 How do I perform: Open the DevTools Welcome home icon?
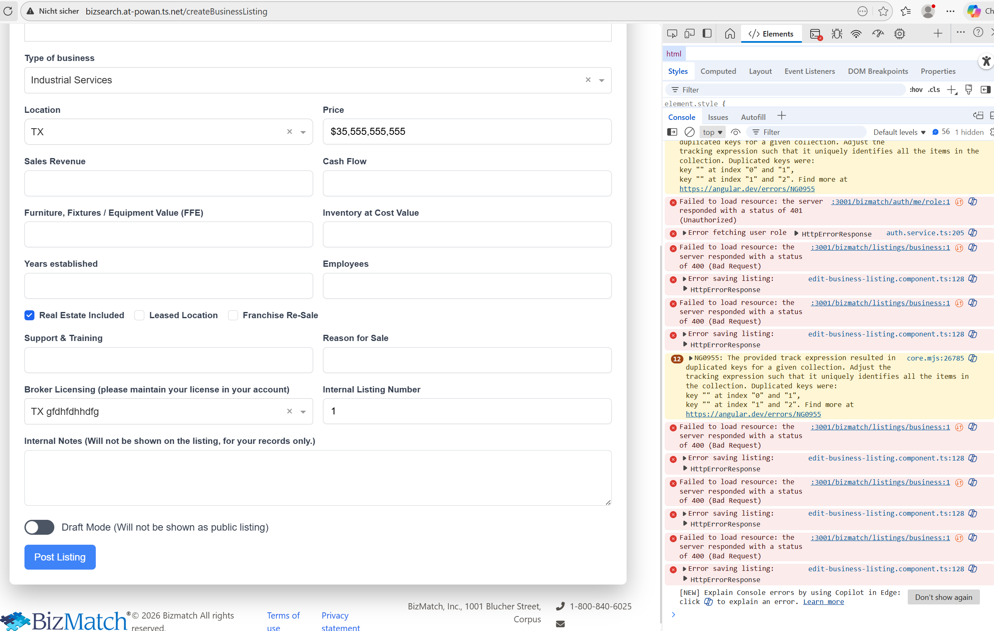point(729,34)
